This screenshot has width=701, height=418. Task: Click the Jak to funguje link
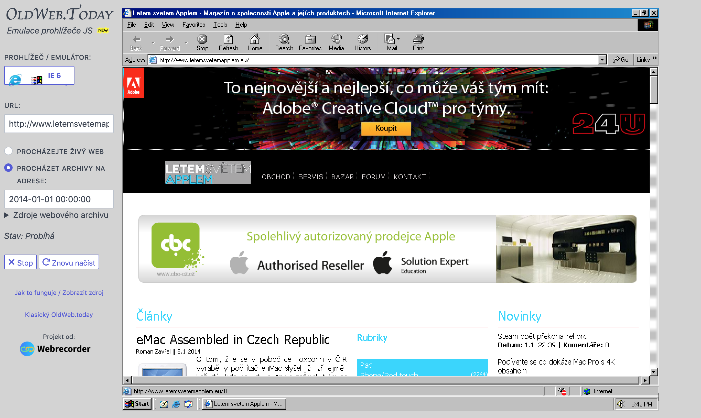point(35,293)
